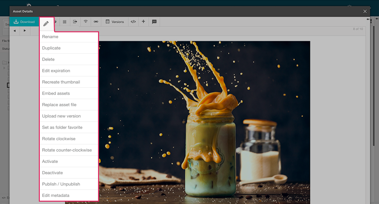Choose Rename from the edit menu
379x204 pixels.
pyautogui.click(x=69, y=37)
